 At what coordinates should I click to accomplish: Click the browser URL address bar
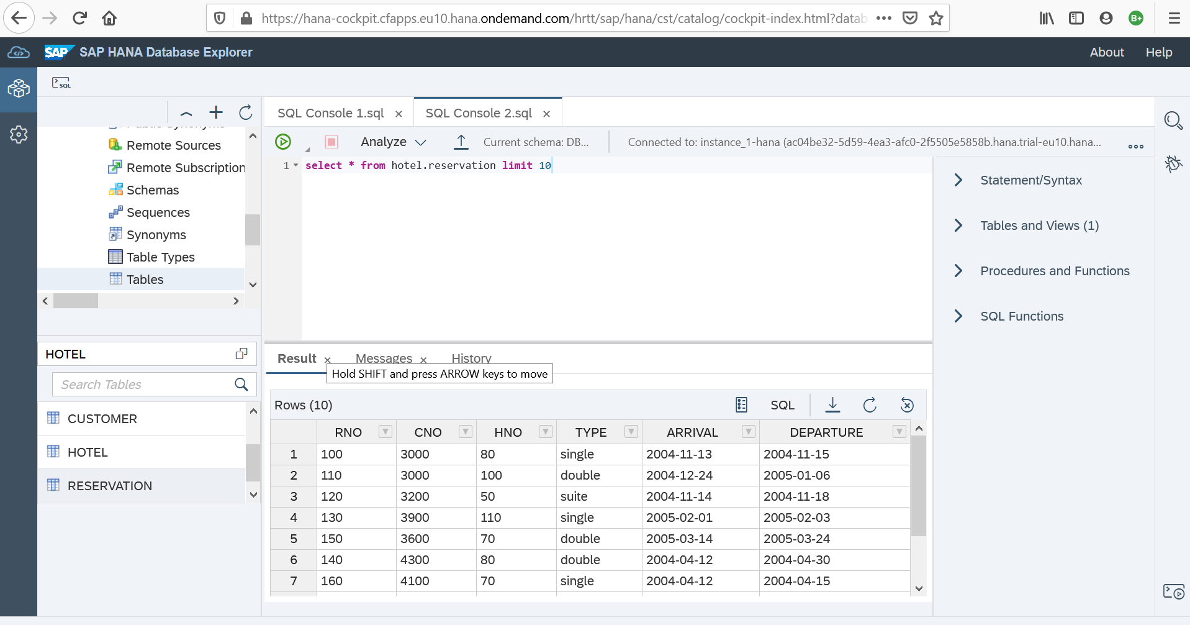tap(564, 18)
